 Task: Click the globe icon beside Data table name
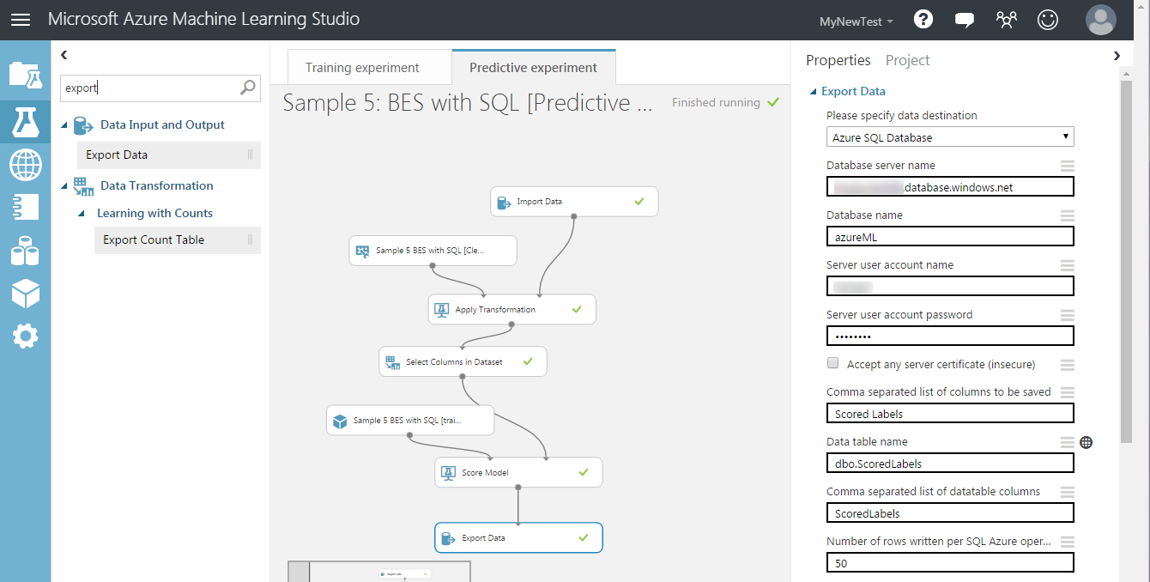(x=1086, y=442)
